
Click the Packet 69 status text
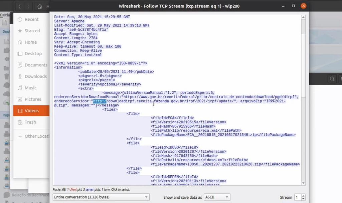coord(91,190)
